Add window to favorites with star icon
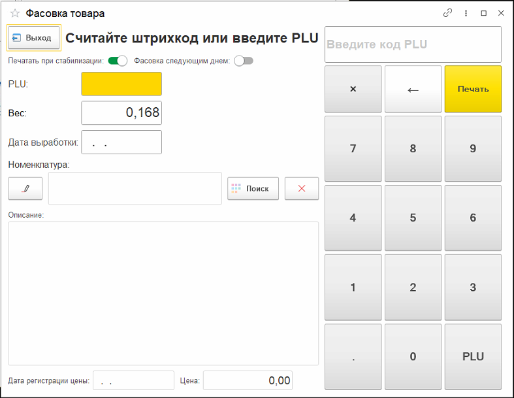The width and height of the screenshot is (514, 398). click(x=15, y=13)
